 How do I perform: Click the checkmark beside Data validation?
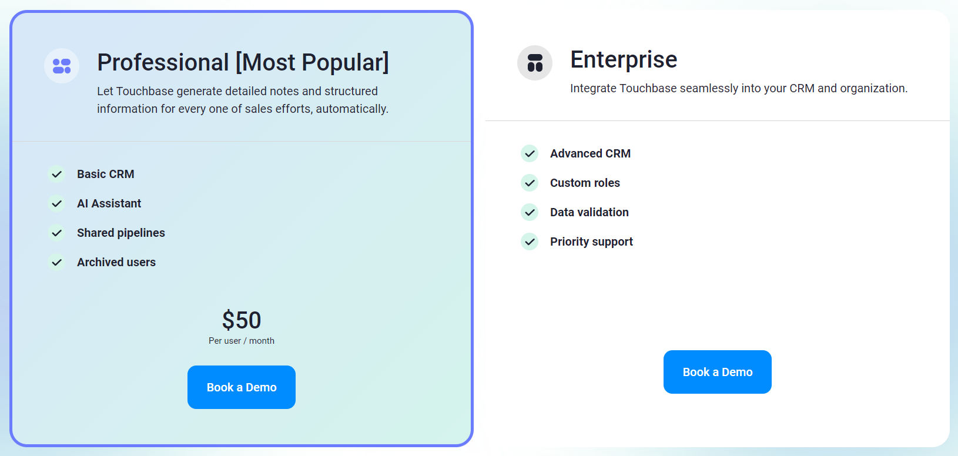tap(530, 212)
